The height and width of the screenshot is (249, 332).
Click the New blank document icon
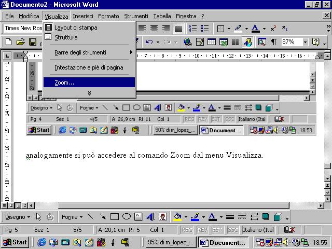(8, 42)
